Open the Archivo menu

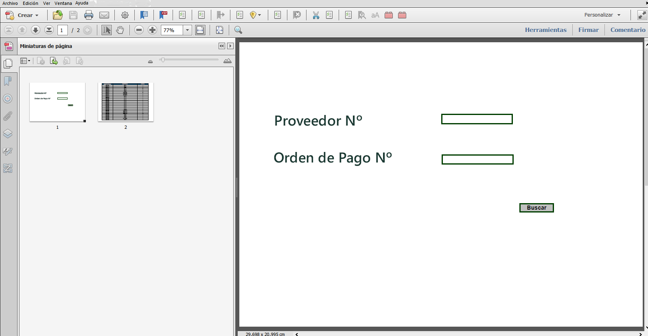tap(10, 3)
